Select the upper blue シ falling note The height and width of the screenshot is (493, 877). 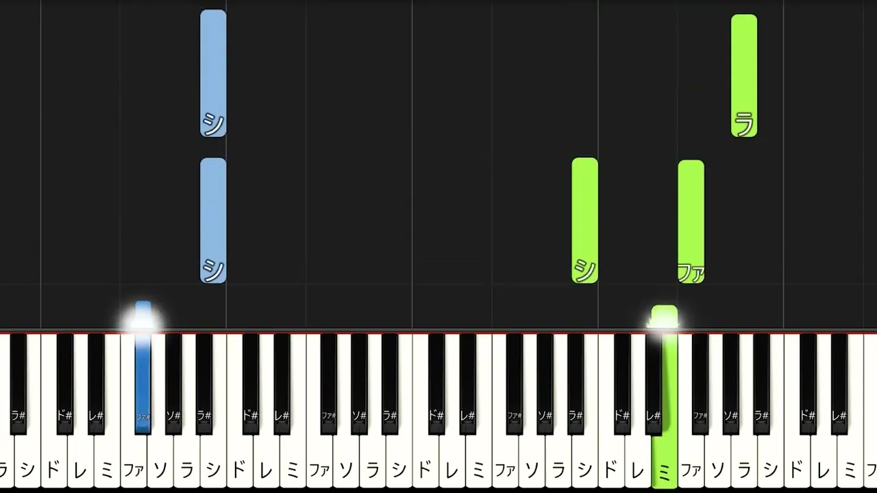213,73
